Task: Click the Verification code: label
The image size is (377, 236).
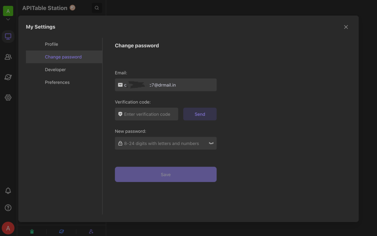Action: pos(133,102)
